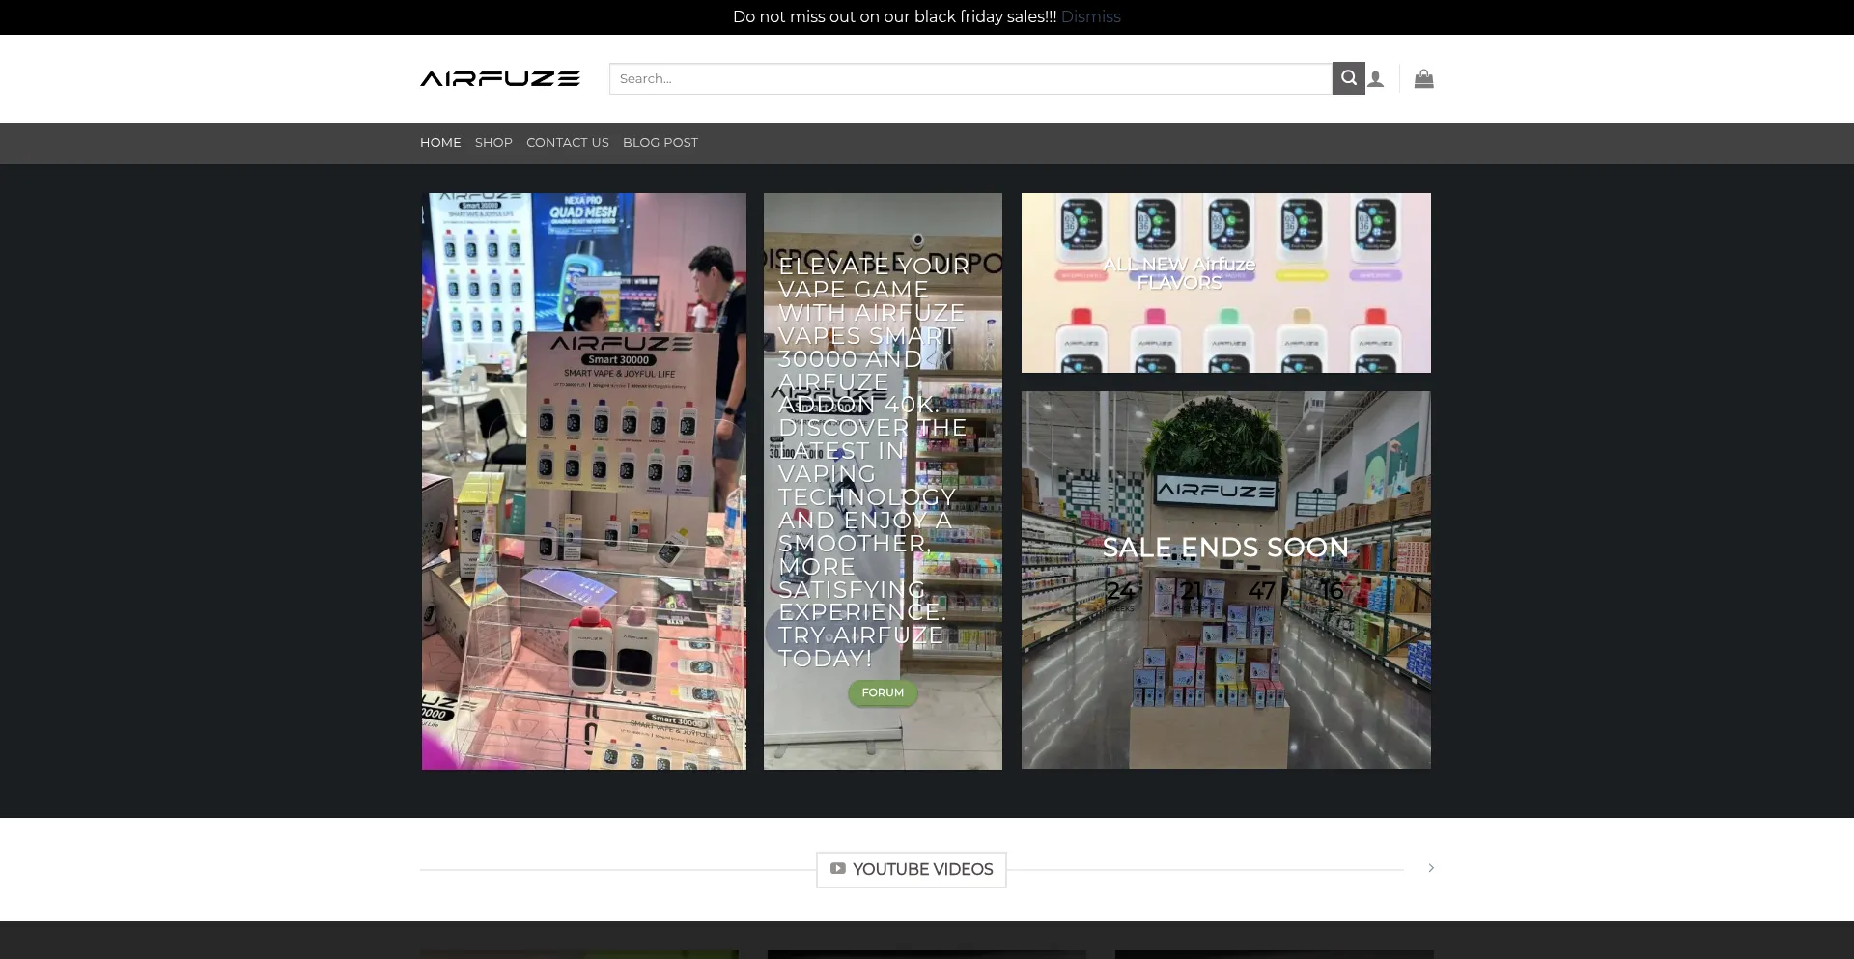Open the shopping bag cart icon
Screen dimensions: 1854x959
(x=1423, y=79)
